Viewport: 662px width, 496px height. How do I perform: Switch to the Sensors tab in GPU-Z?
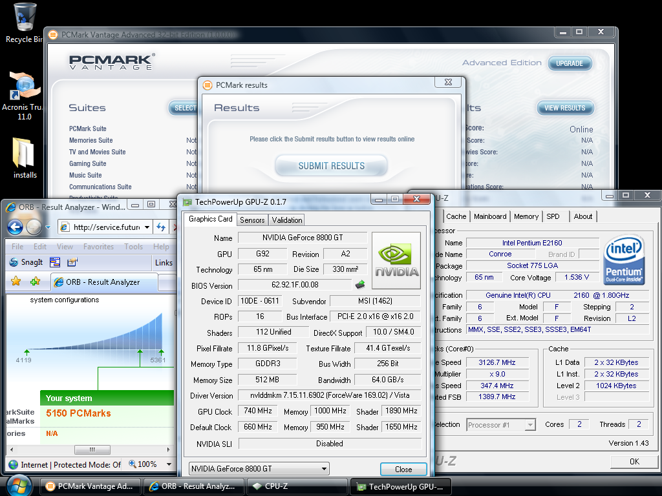[252, 220]
